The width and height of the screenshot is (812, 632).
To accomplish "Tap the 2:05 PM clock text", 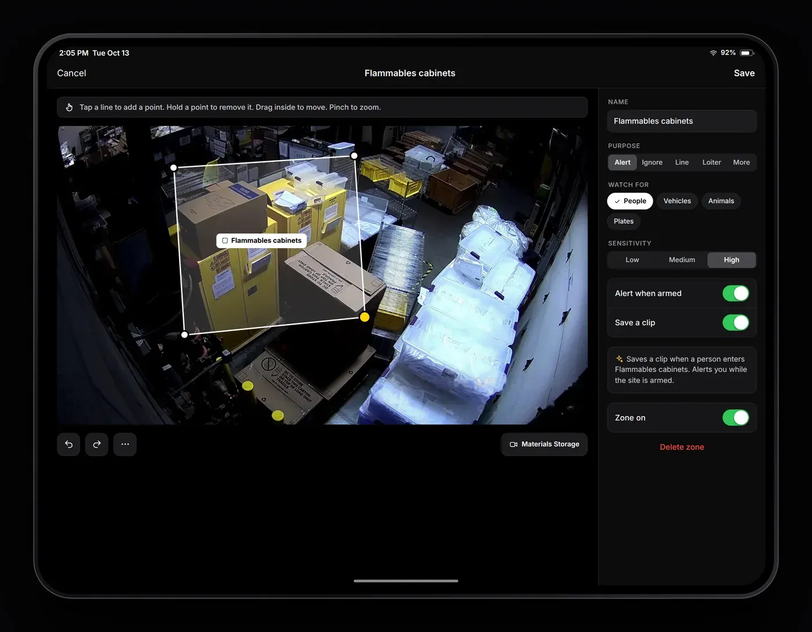I will [x=74, y=53].
